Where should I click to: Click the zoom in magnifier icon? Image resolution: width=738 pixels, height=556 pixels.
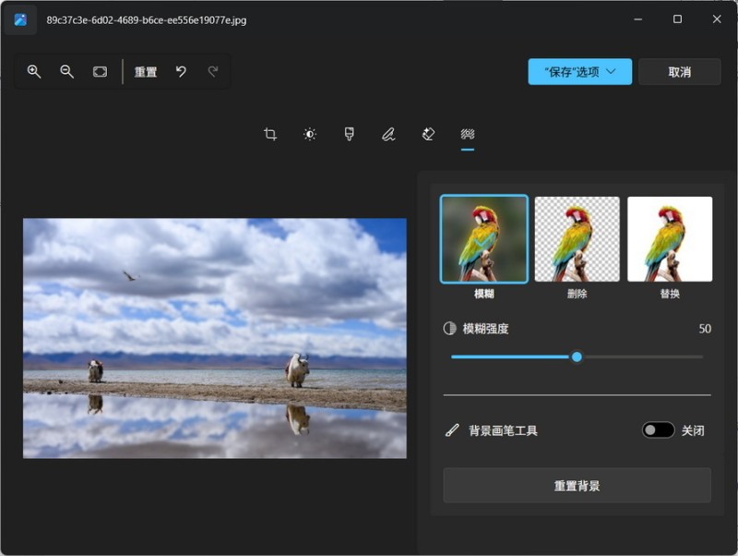pyautogui.click(x=34, y=72)
